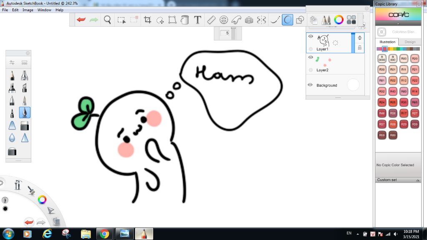Select the Blur droplet brush

pyautogui.click(x=12, y=138)
